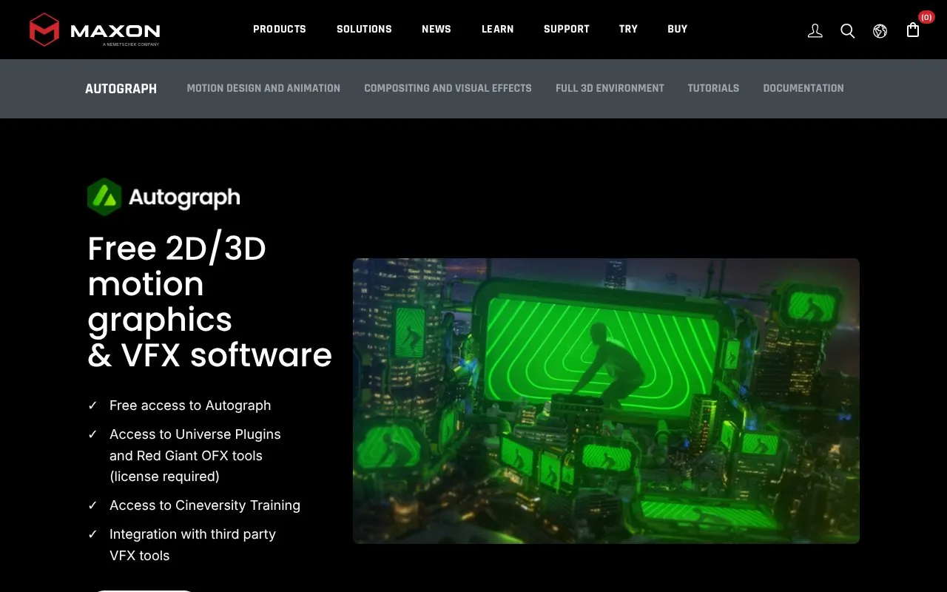
Task: Click the Autograph sub-navigation title
Action: click(x=121, y=89)
